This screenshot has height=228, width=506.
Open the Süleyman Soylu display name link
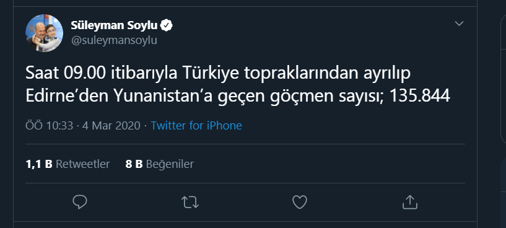point(114,25)
